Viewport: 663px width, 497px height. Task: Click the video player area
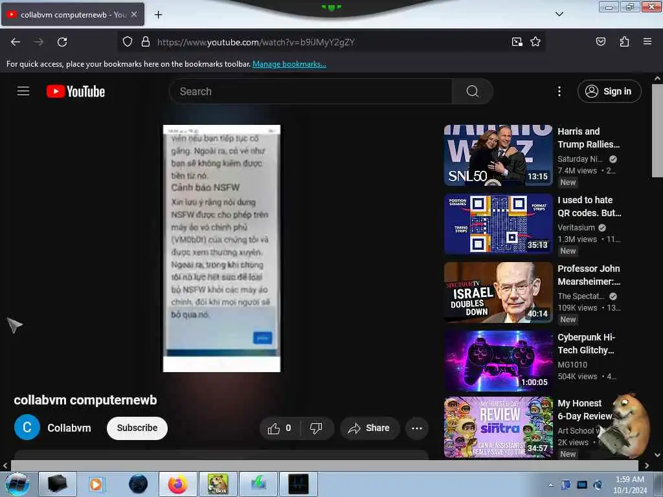[x=221, y=248]
